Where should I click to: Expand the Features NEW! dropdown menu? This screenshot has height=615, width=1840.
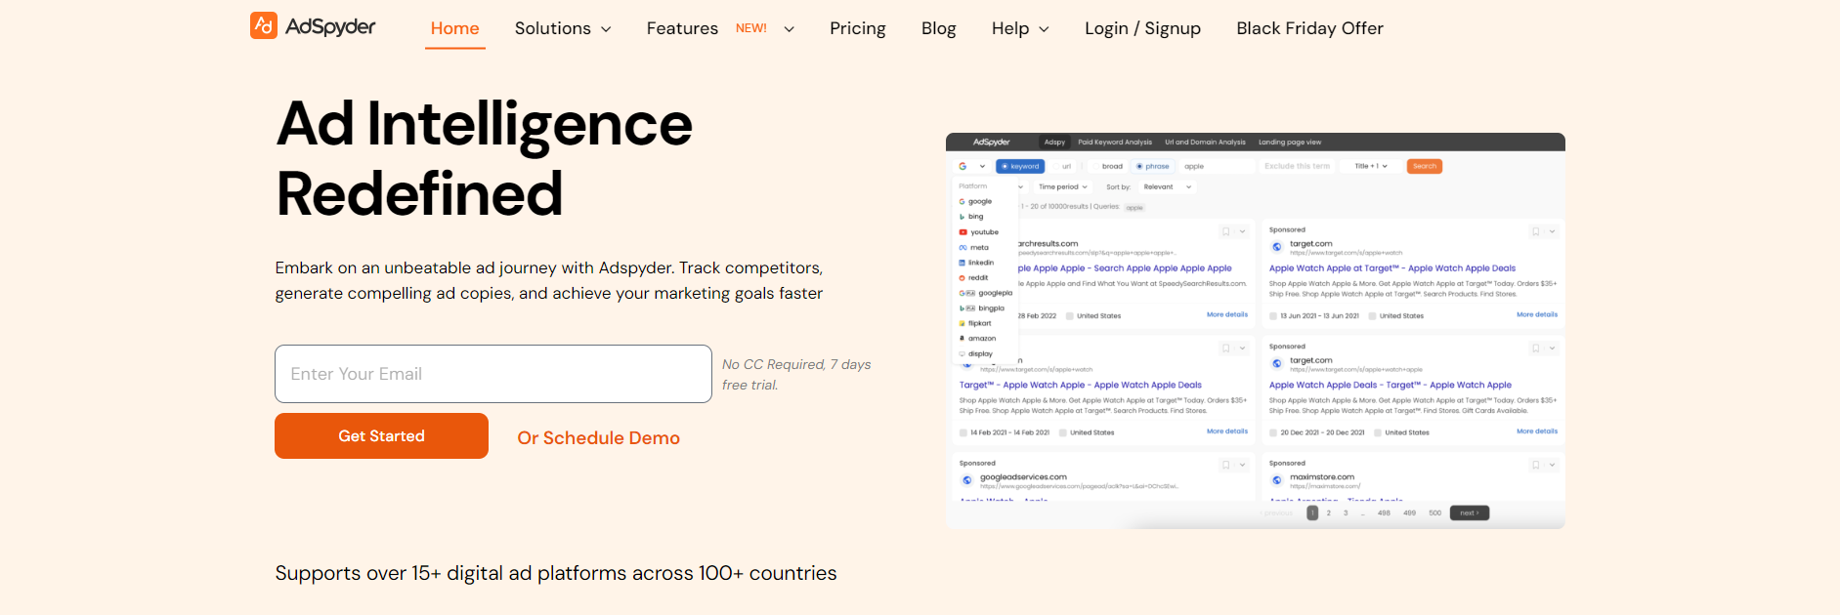pos(720,28)
